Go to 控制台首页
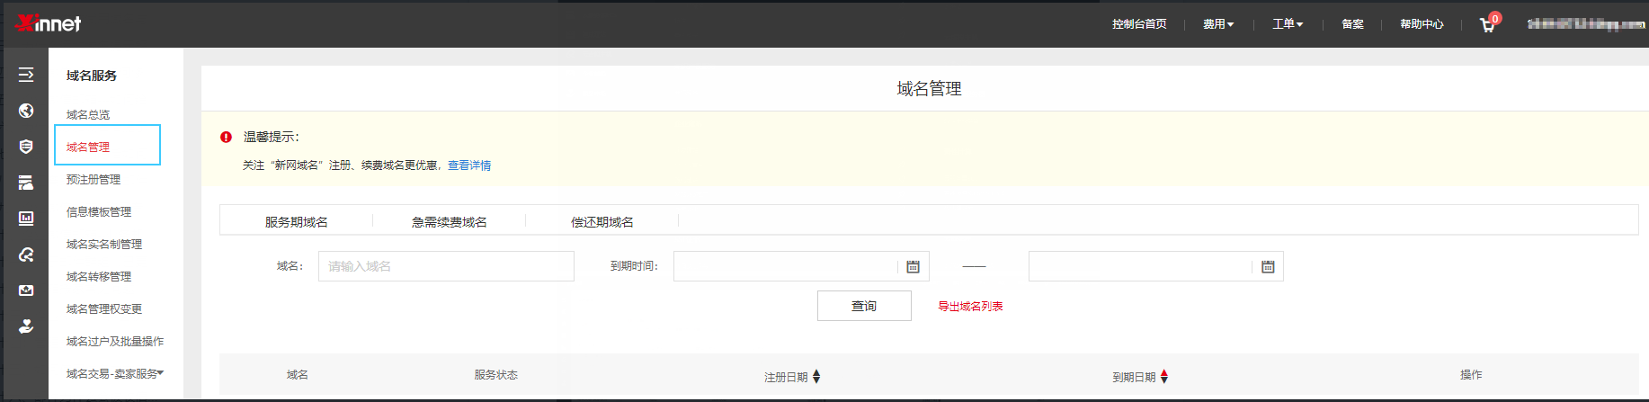 pyautogui.click(x=1139, y=24)
